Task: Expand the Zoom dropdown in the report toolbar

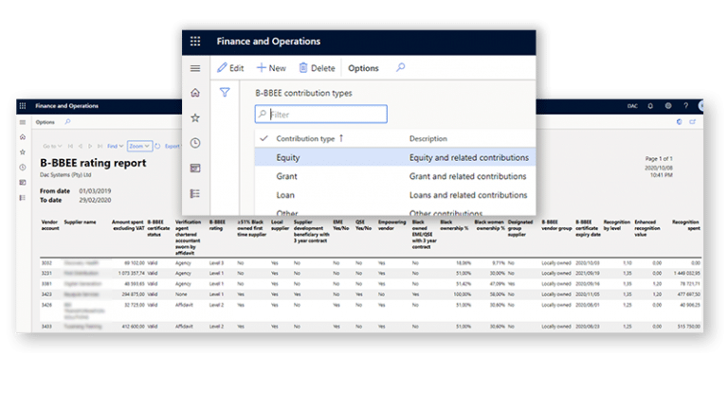Action: click(x=139, y=146)
